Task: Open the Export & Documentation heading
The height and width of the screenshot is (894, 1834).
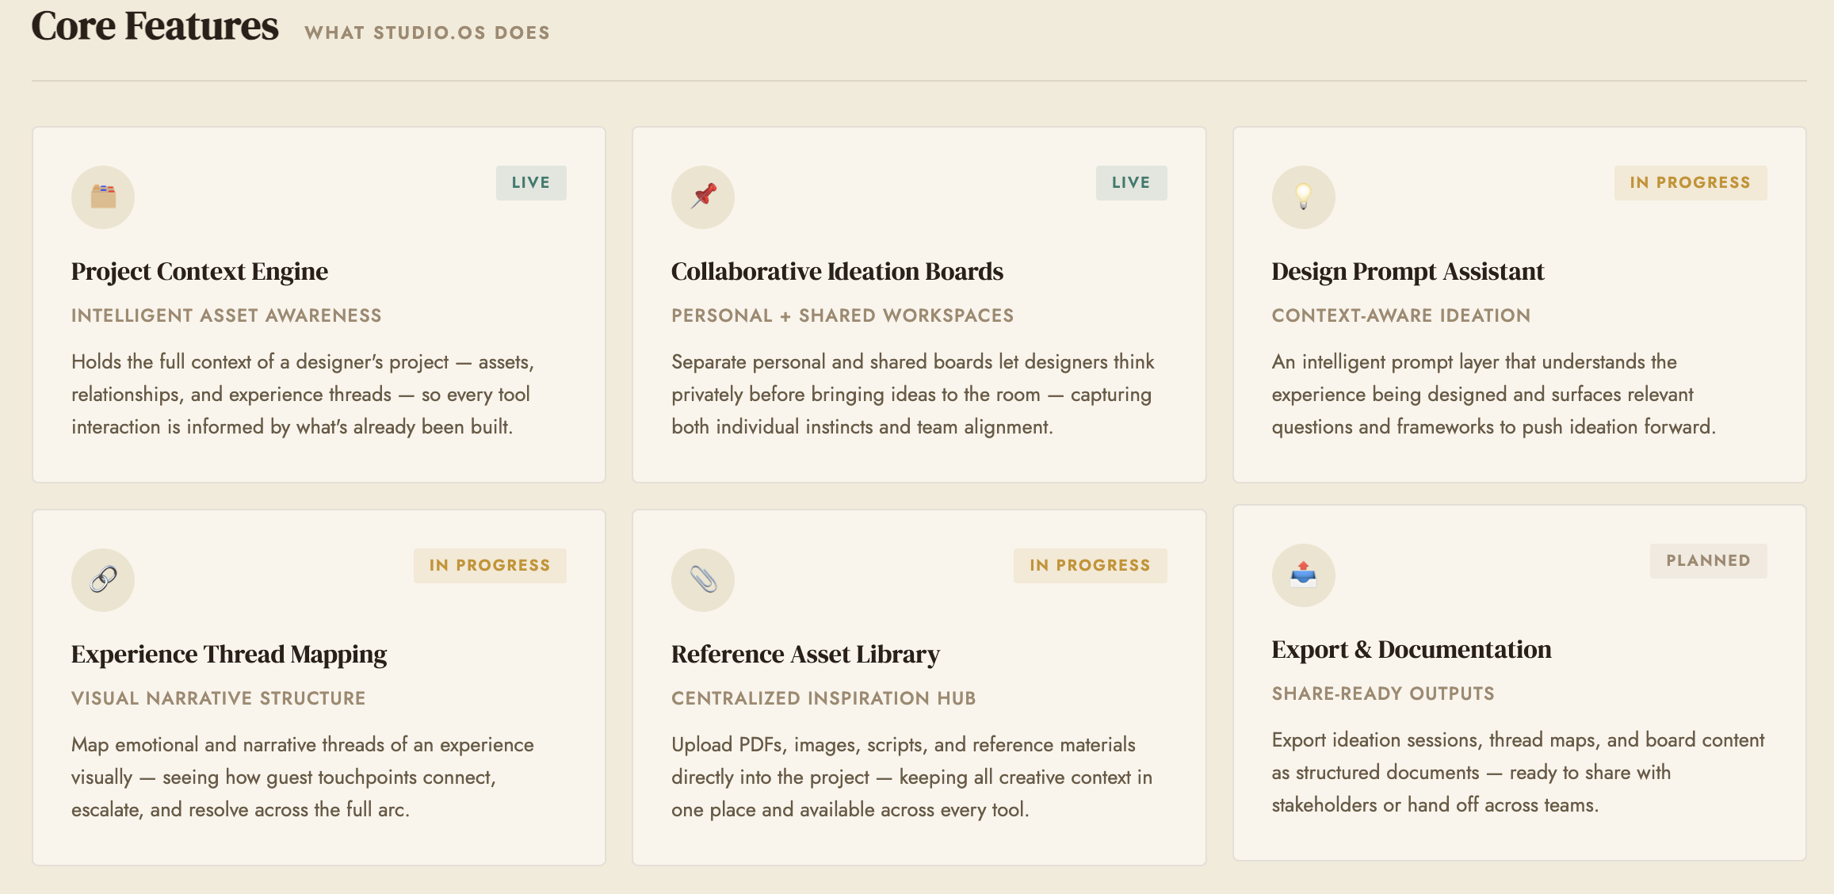Action: coord(1412,649)
